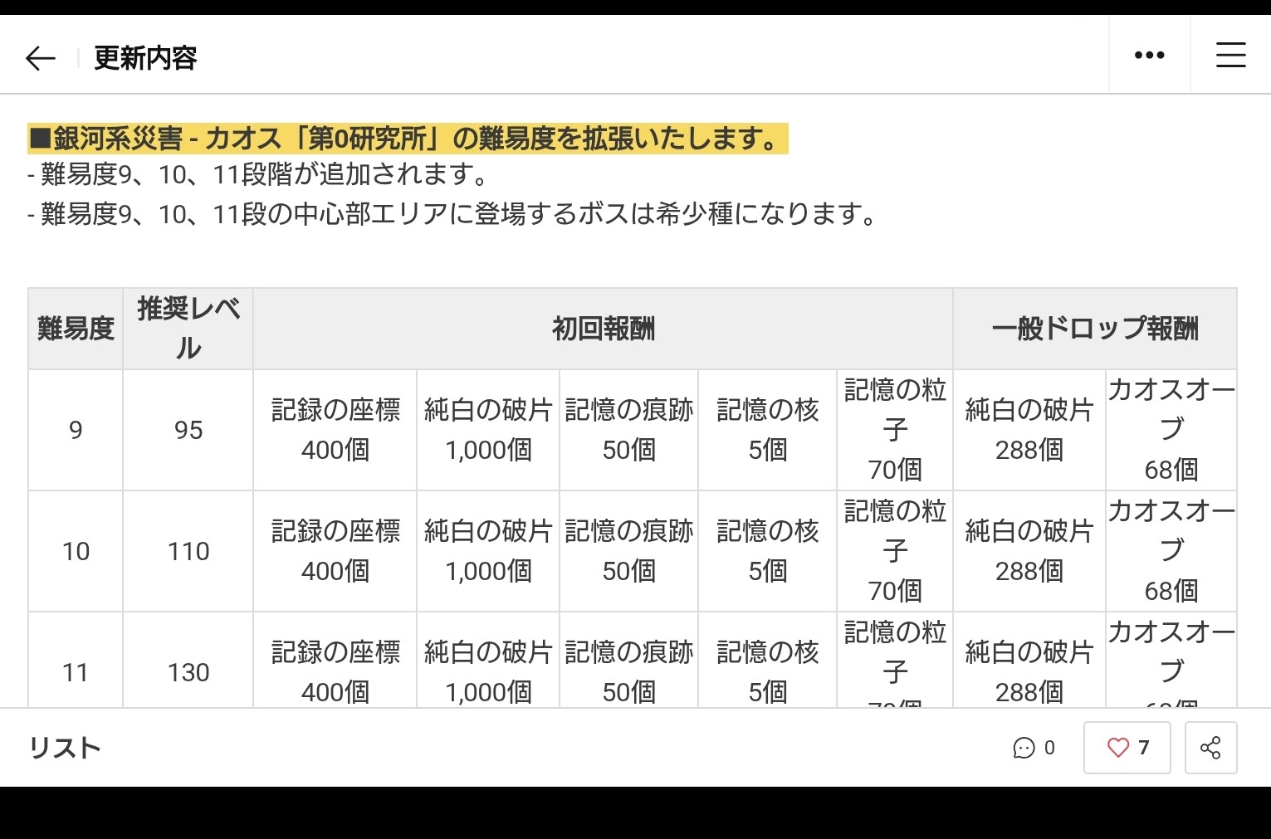Select the yellow highlighted 銀河系災害 headline
The image size is (1271, 839).
click(x=407, y=139)
